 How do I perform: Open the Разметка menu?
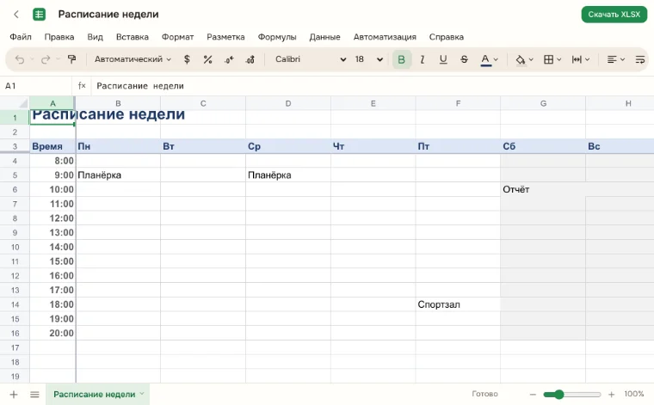click(225, 37)
